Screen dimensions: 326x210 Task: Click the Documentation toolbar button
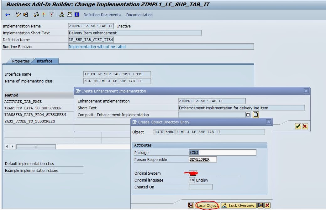click(x=139, y=15)
